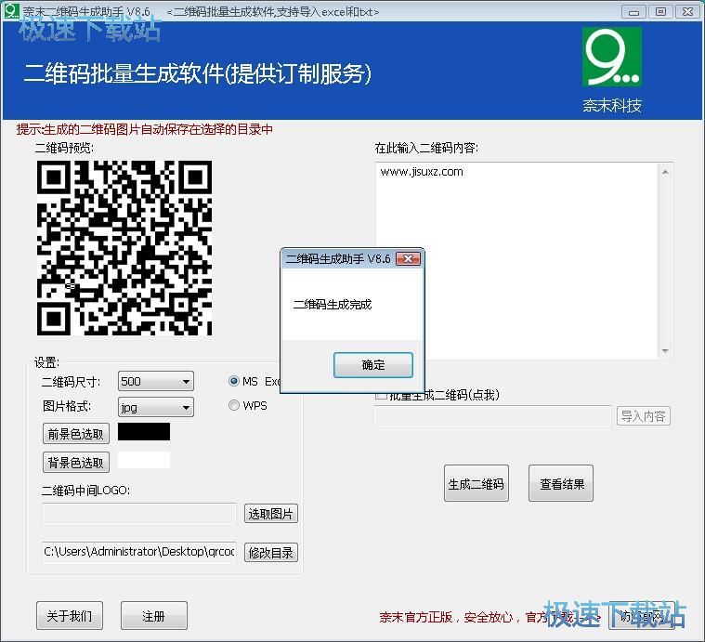Screen dimensions: 705x642
Task: Click the 二维码预览: label
Action: [65, 148]
